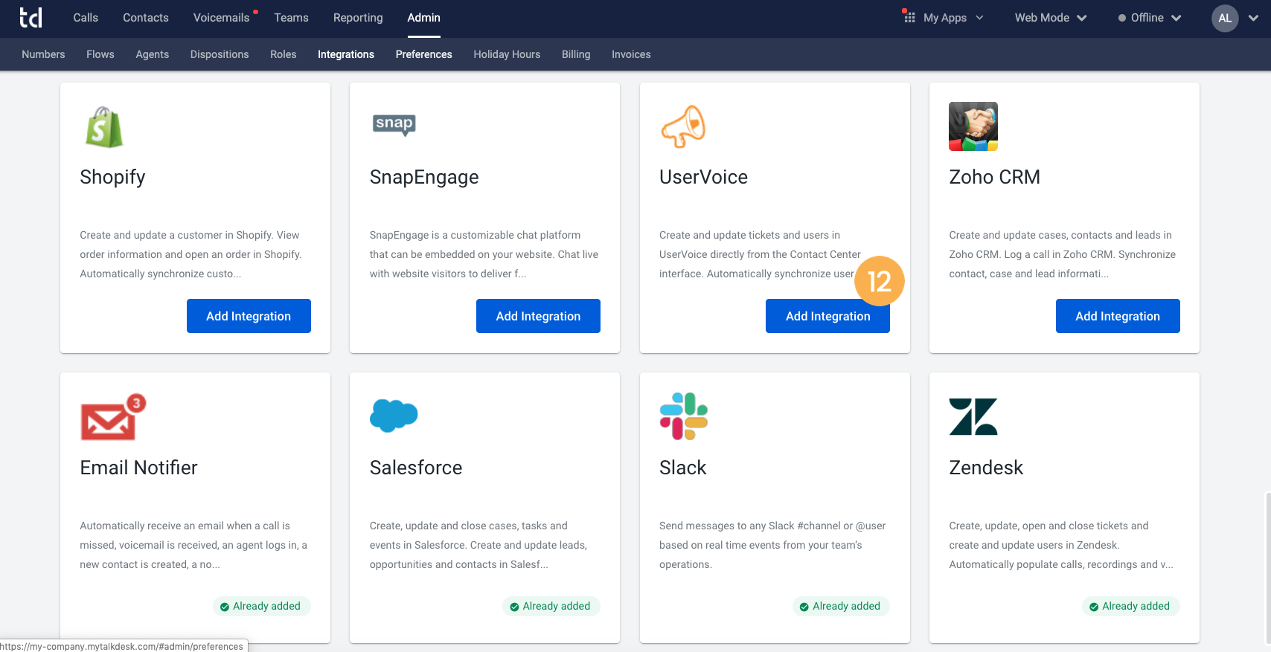Click the AL user avatar
Viewport: 1271px width, 652px height.
coord(1225,18)
